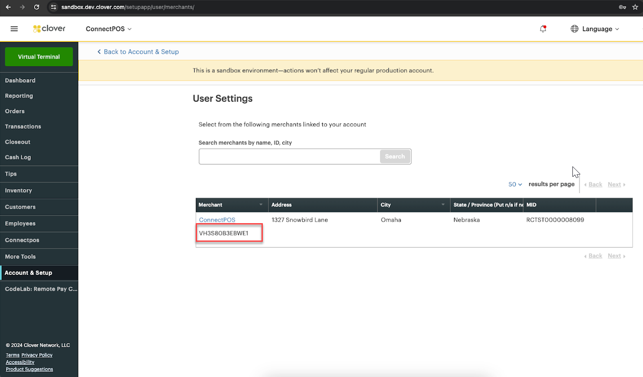This screenshot has width=643, height=377.
Task: Open Transactions in sidebar
Action: [39, 127]
